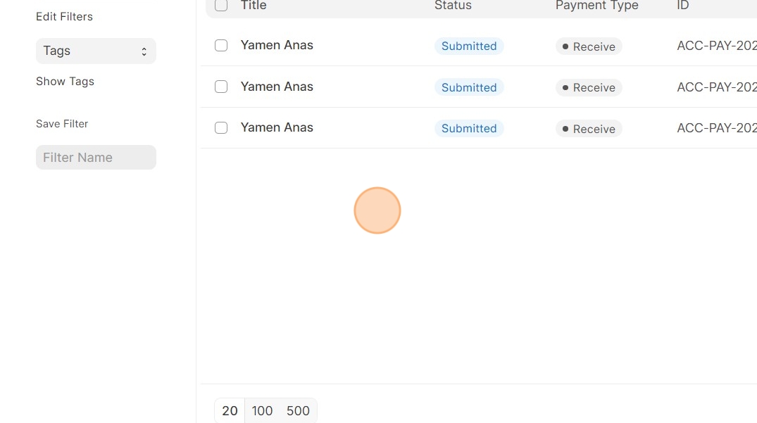Click the Receive indicator in second row
This screenshot has width=757, height=423.
589,87
